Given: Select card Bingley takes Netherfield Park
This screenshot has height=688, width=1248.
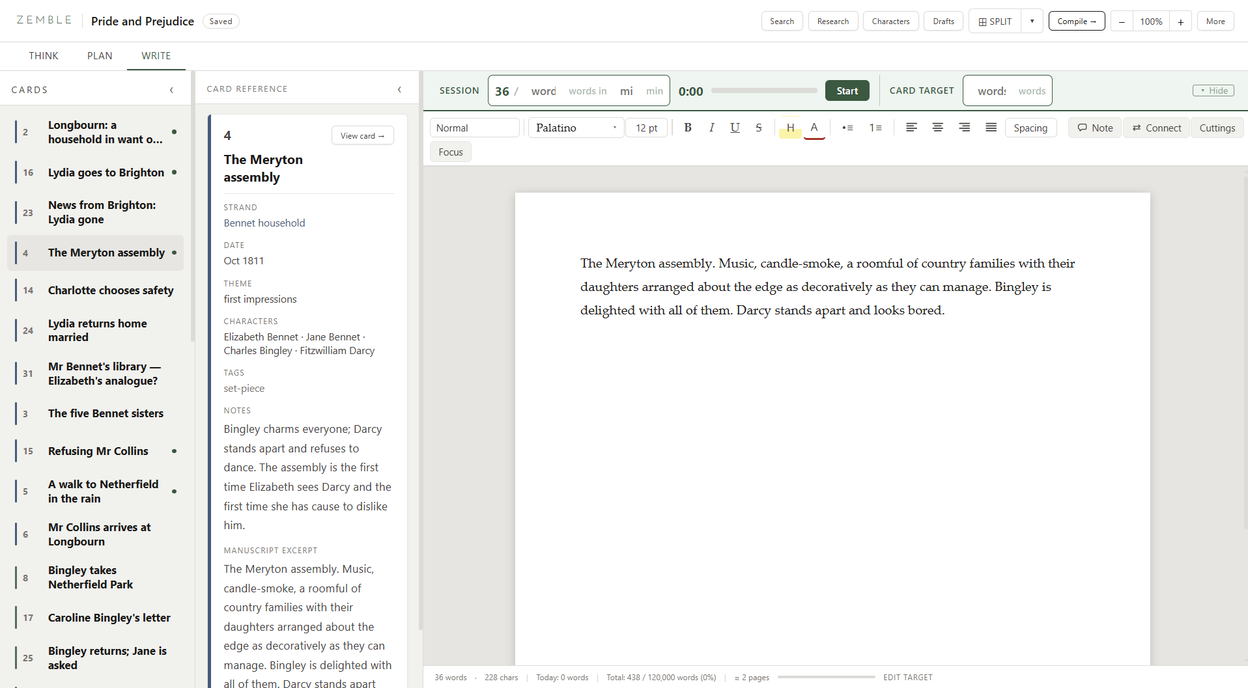Looking at the screenshot, I should click(x=95, y=577).
